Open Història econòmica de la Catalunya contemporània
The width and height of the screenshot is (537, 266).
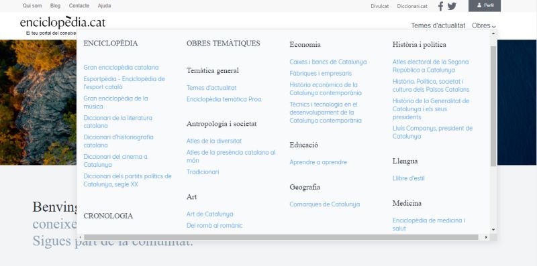coord(326,88)
